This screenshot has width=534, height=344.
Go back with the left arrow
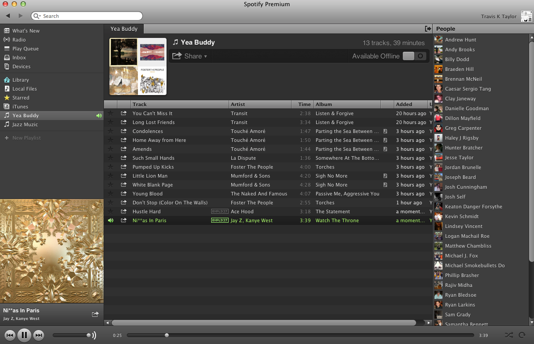point(8,16)
